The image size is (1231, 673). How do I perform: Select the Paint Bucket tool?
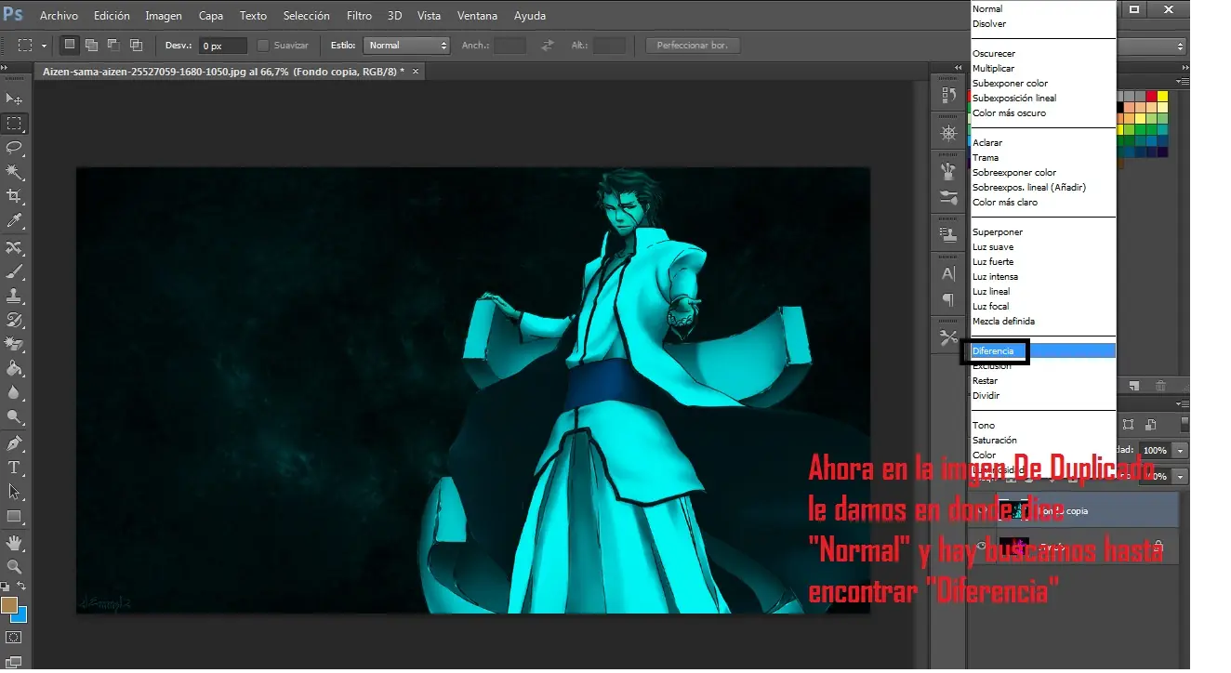[x=14, y=369]
